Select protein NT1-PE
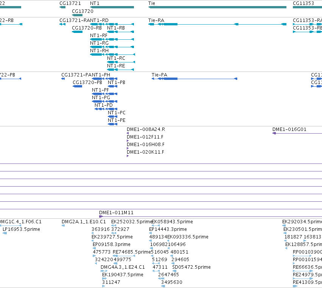 (112, 124)
